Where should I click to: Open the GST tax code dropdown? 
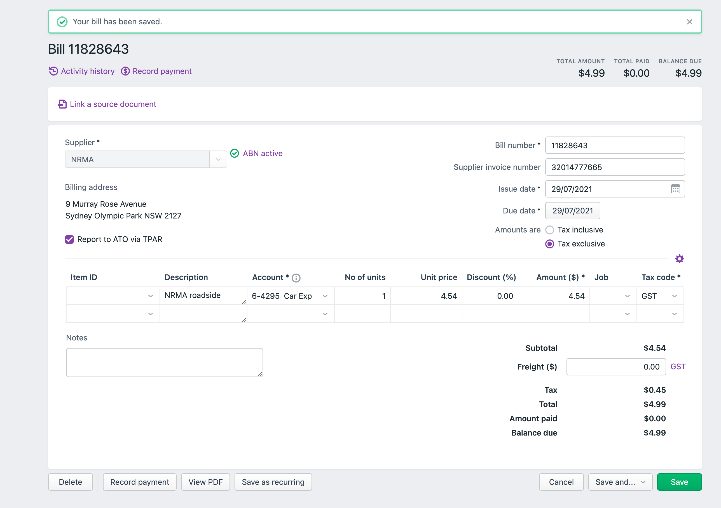pyautogui.click(x=674, y=296)
